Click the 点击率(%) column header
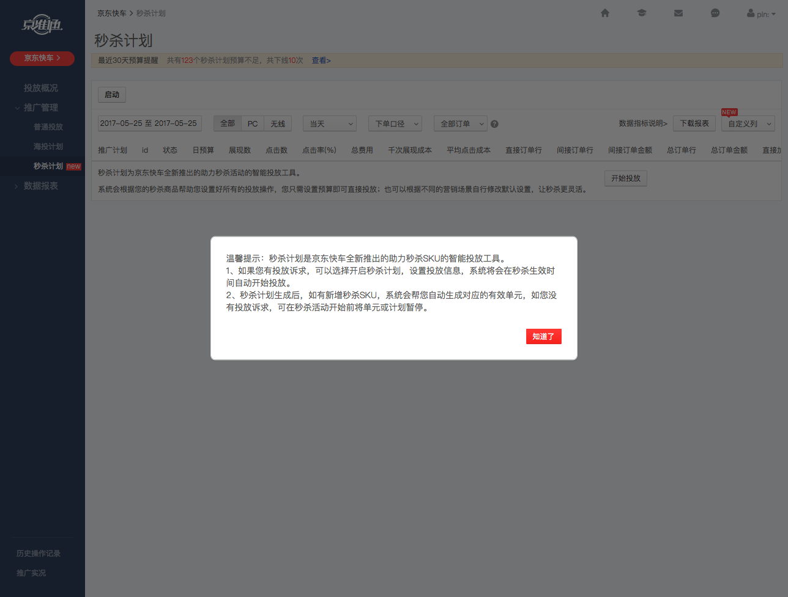The image size is (788, 597). coord(319,150)
